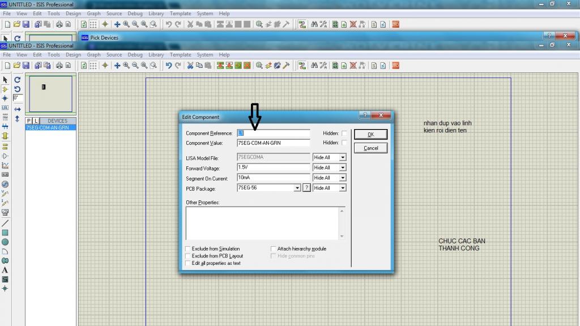The image size is (580, 326).
Task: Click the Y-Mirror vertical flip icon
Action: click(18, 119)
